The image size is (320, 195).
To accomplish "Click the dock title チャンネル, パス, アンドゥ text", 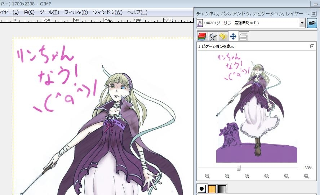I will [223, 14].
